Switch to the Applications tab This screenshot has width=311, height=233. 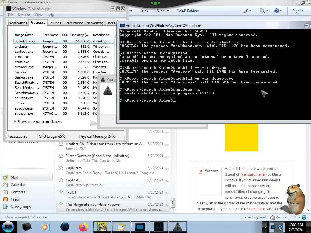pos(18,23)
